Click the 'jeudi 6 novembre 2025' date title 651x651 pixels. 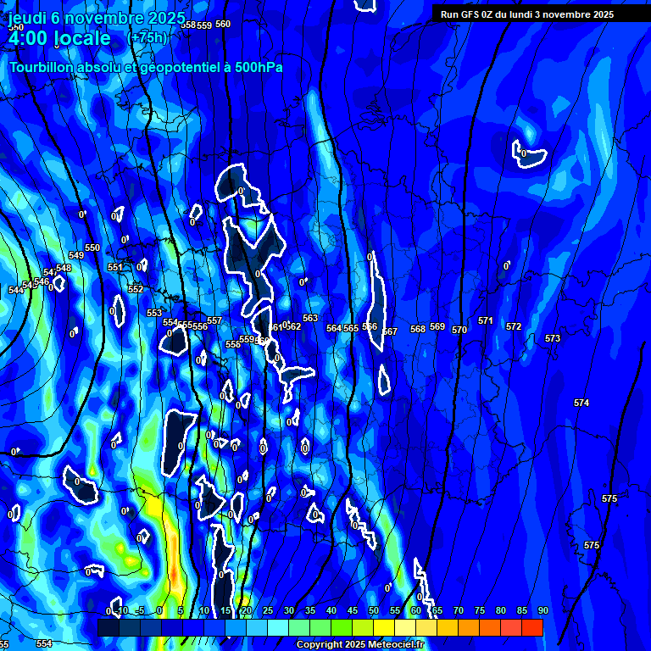(x=97, y=18)
